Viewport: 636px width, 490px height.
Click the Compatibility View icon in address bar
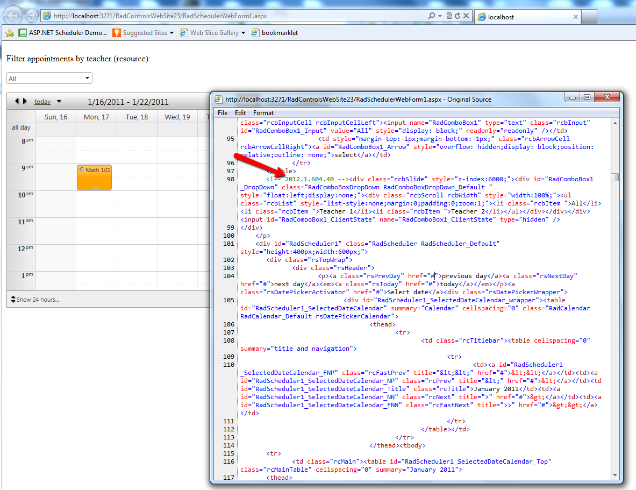(x=449, y=16)
